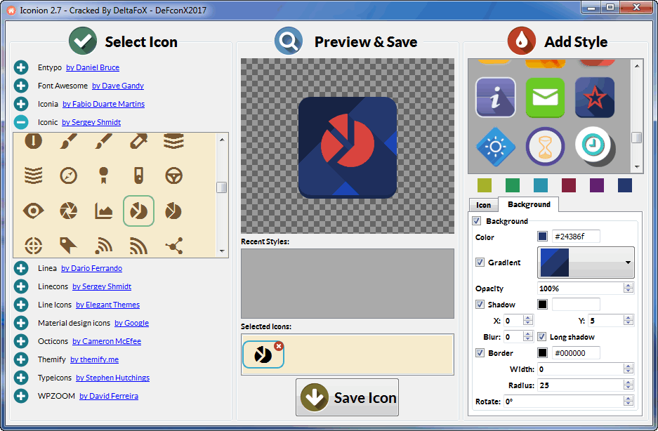The width and height of the screenshot is (658, 431).
Task: Select the price tag icon
Action: coord(68,245)
